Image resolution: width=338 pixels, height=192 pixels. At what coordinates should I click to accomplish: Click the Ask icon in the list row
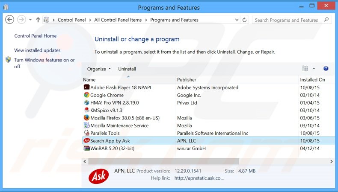click(x=86, y=141)
